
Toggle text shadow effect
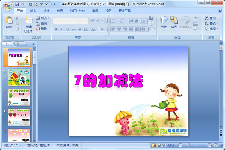(x=79, y=29)
